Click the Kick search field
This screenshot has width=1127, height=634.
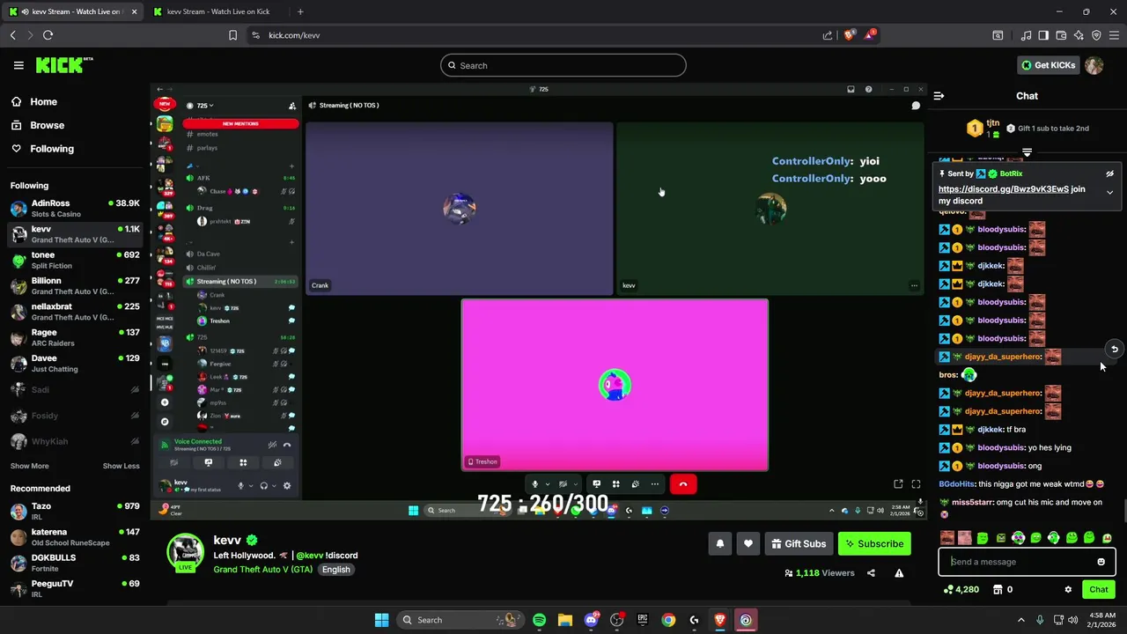click(563, 65)
